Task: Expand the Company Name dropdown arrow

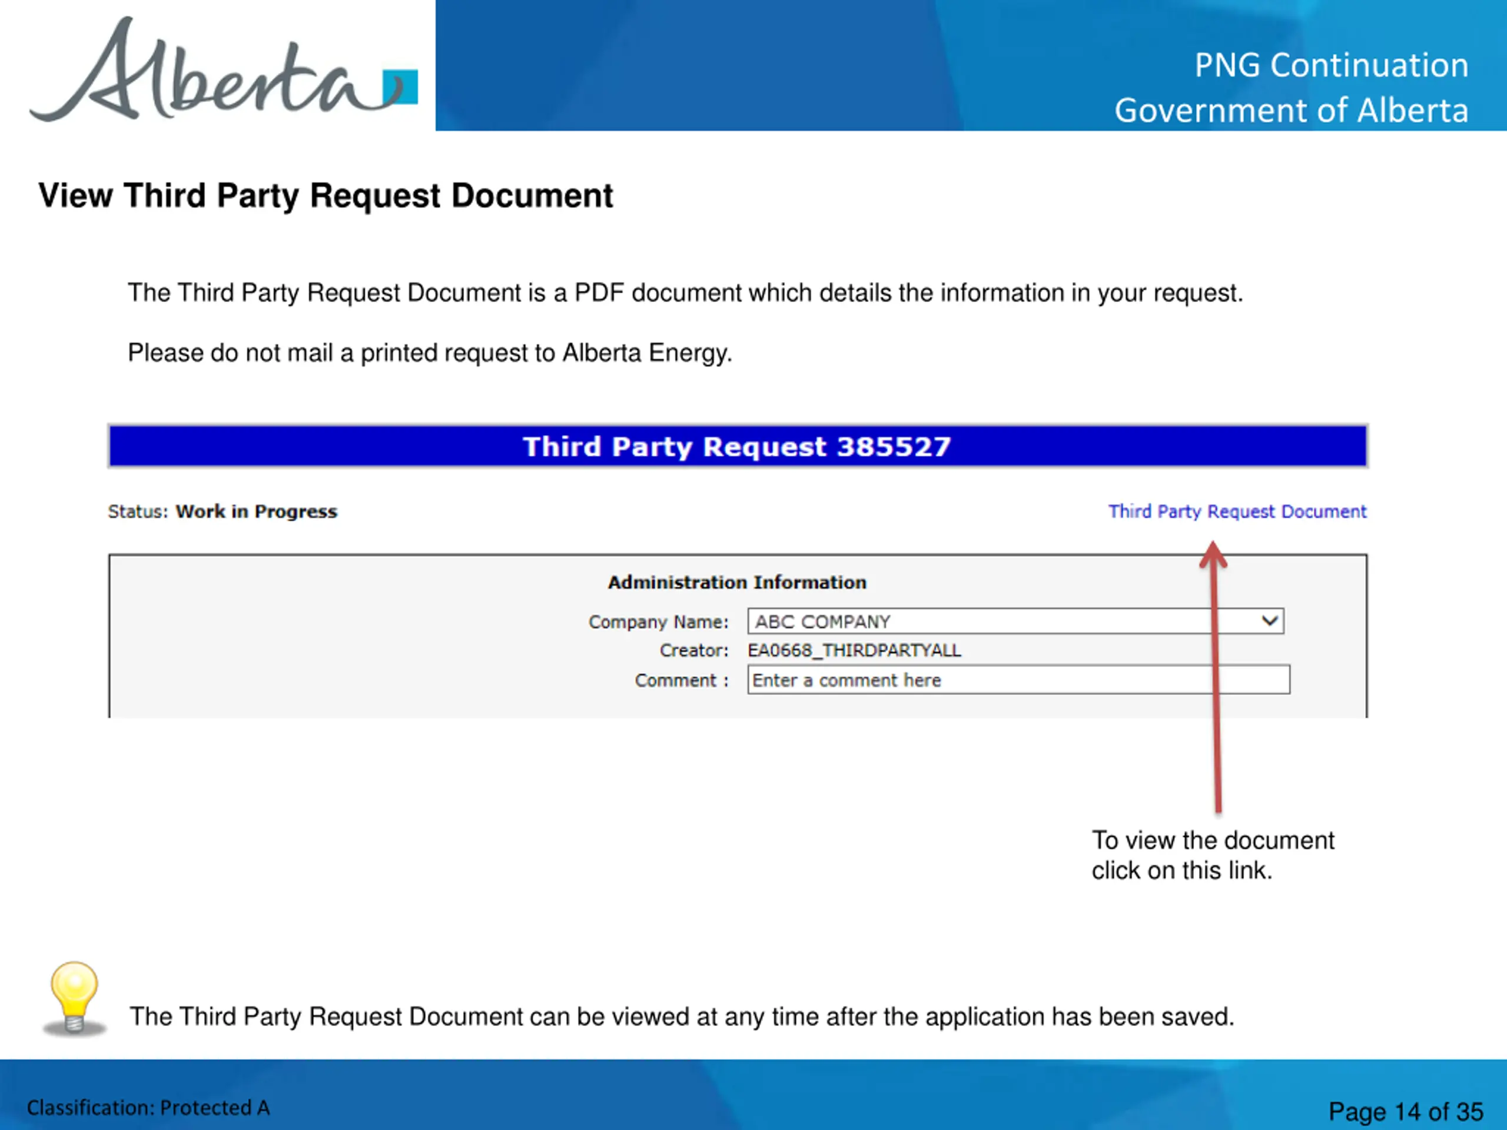Action: [x=1269, y=621]
